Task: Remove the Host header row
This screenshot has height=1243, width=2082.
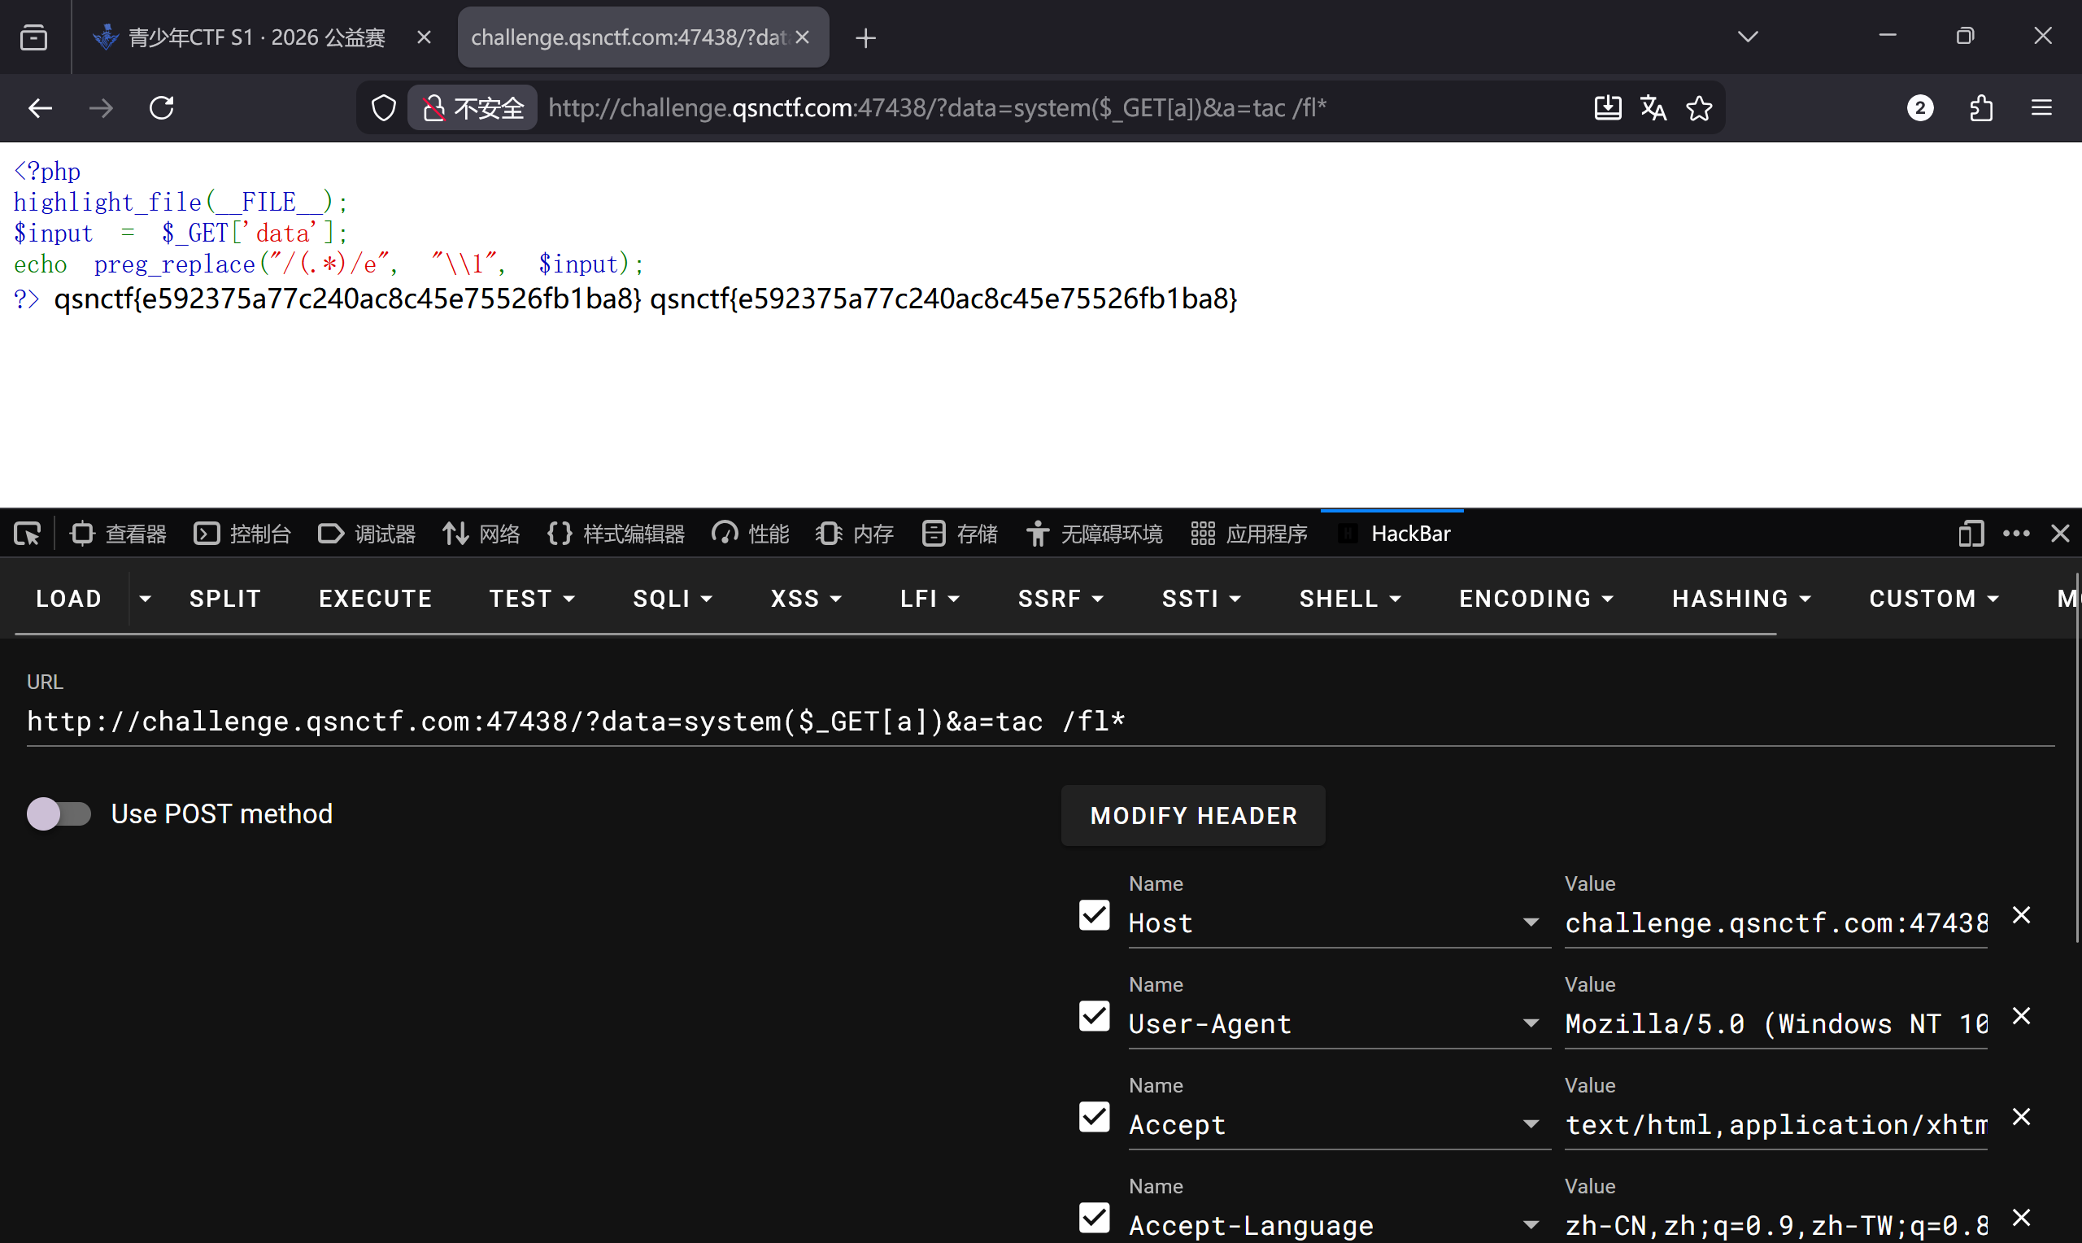Action: point(2021,915)
